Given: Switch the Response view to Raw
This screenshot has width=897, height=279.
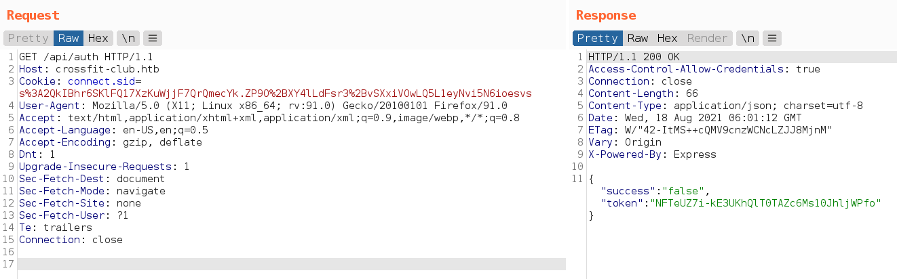Looking at the screenshot, I should point(638,38).
